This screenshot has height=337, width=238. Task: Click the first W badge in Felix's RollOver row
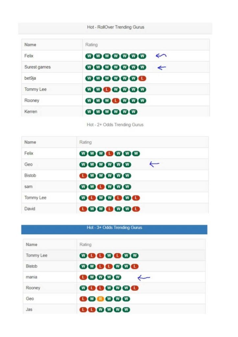point(89,56)
